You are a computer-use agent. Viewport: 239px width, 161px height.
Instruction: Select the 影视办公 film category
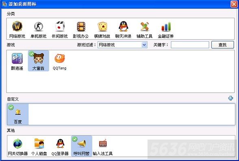click(x=81, y=27)
